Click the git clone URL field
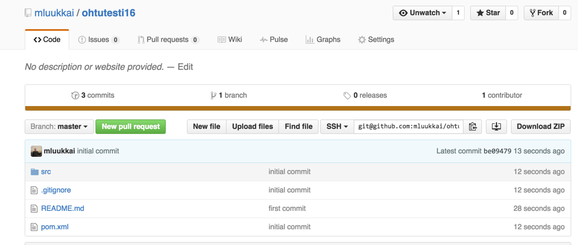The image size is (578, 245). 409,127
